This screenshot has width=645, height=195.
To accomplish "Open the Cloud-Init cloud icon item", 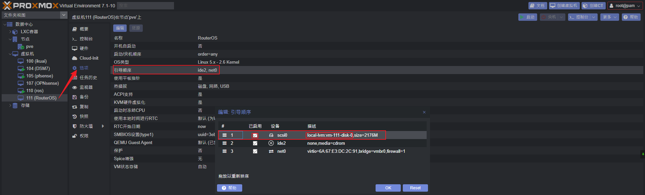I will 75,58.
